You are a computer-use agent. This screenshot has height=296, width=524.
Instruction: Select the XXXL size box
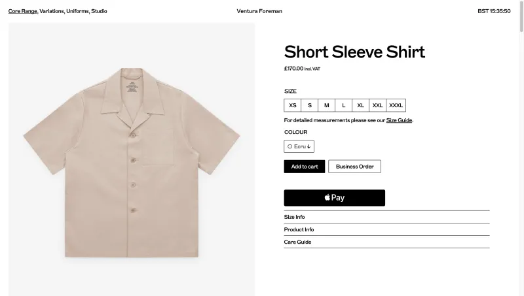tap(396, 105)
